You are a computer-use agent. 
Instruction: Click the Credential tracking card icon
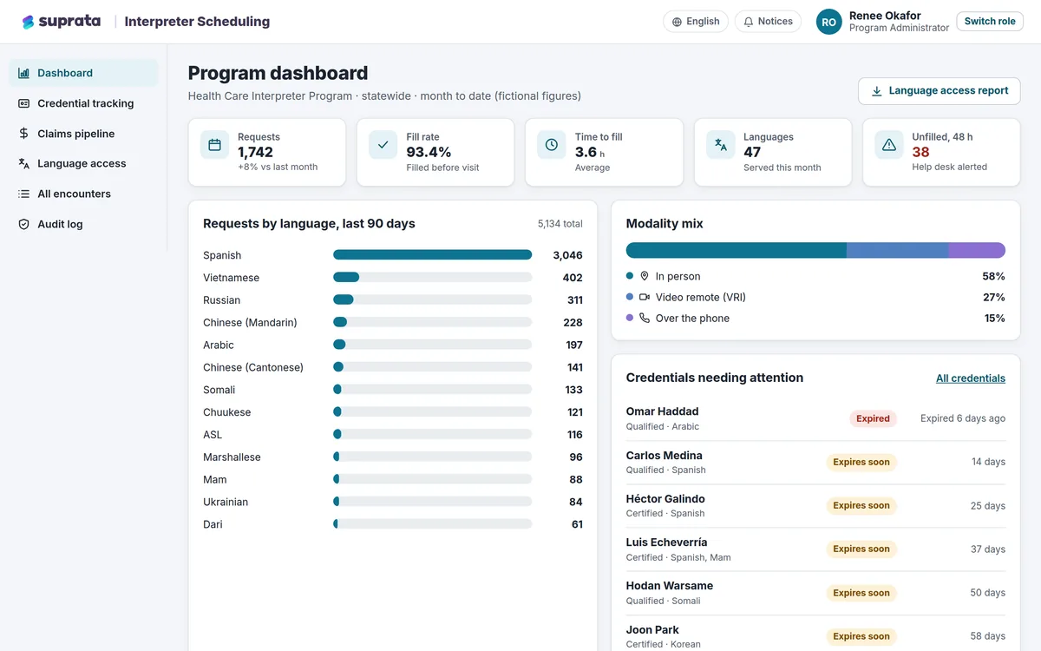(x=23, y=103)
